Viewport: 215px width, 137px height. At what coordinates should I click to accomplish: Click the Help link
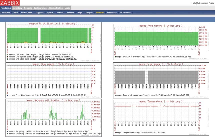(x=194, y=3)
